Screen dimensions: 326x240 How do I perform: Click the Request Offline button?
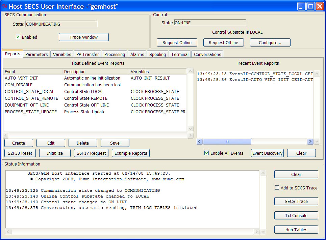[223, 42]
